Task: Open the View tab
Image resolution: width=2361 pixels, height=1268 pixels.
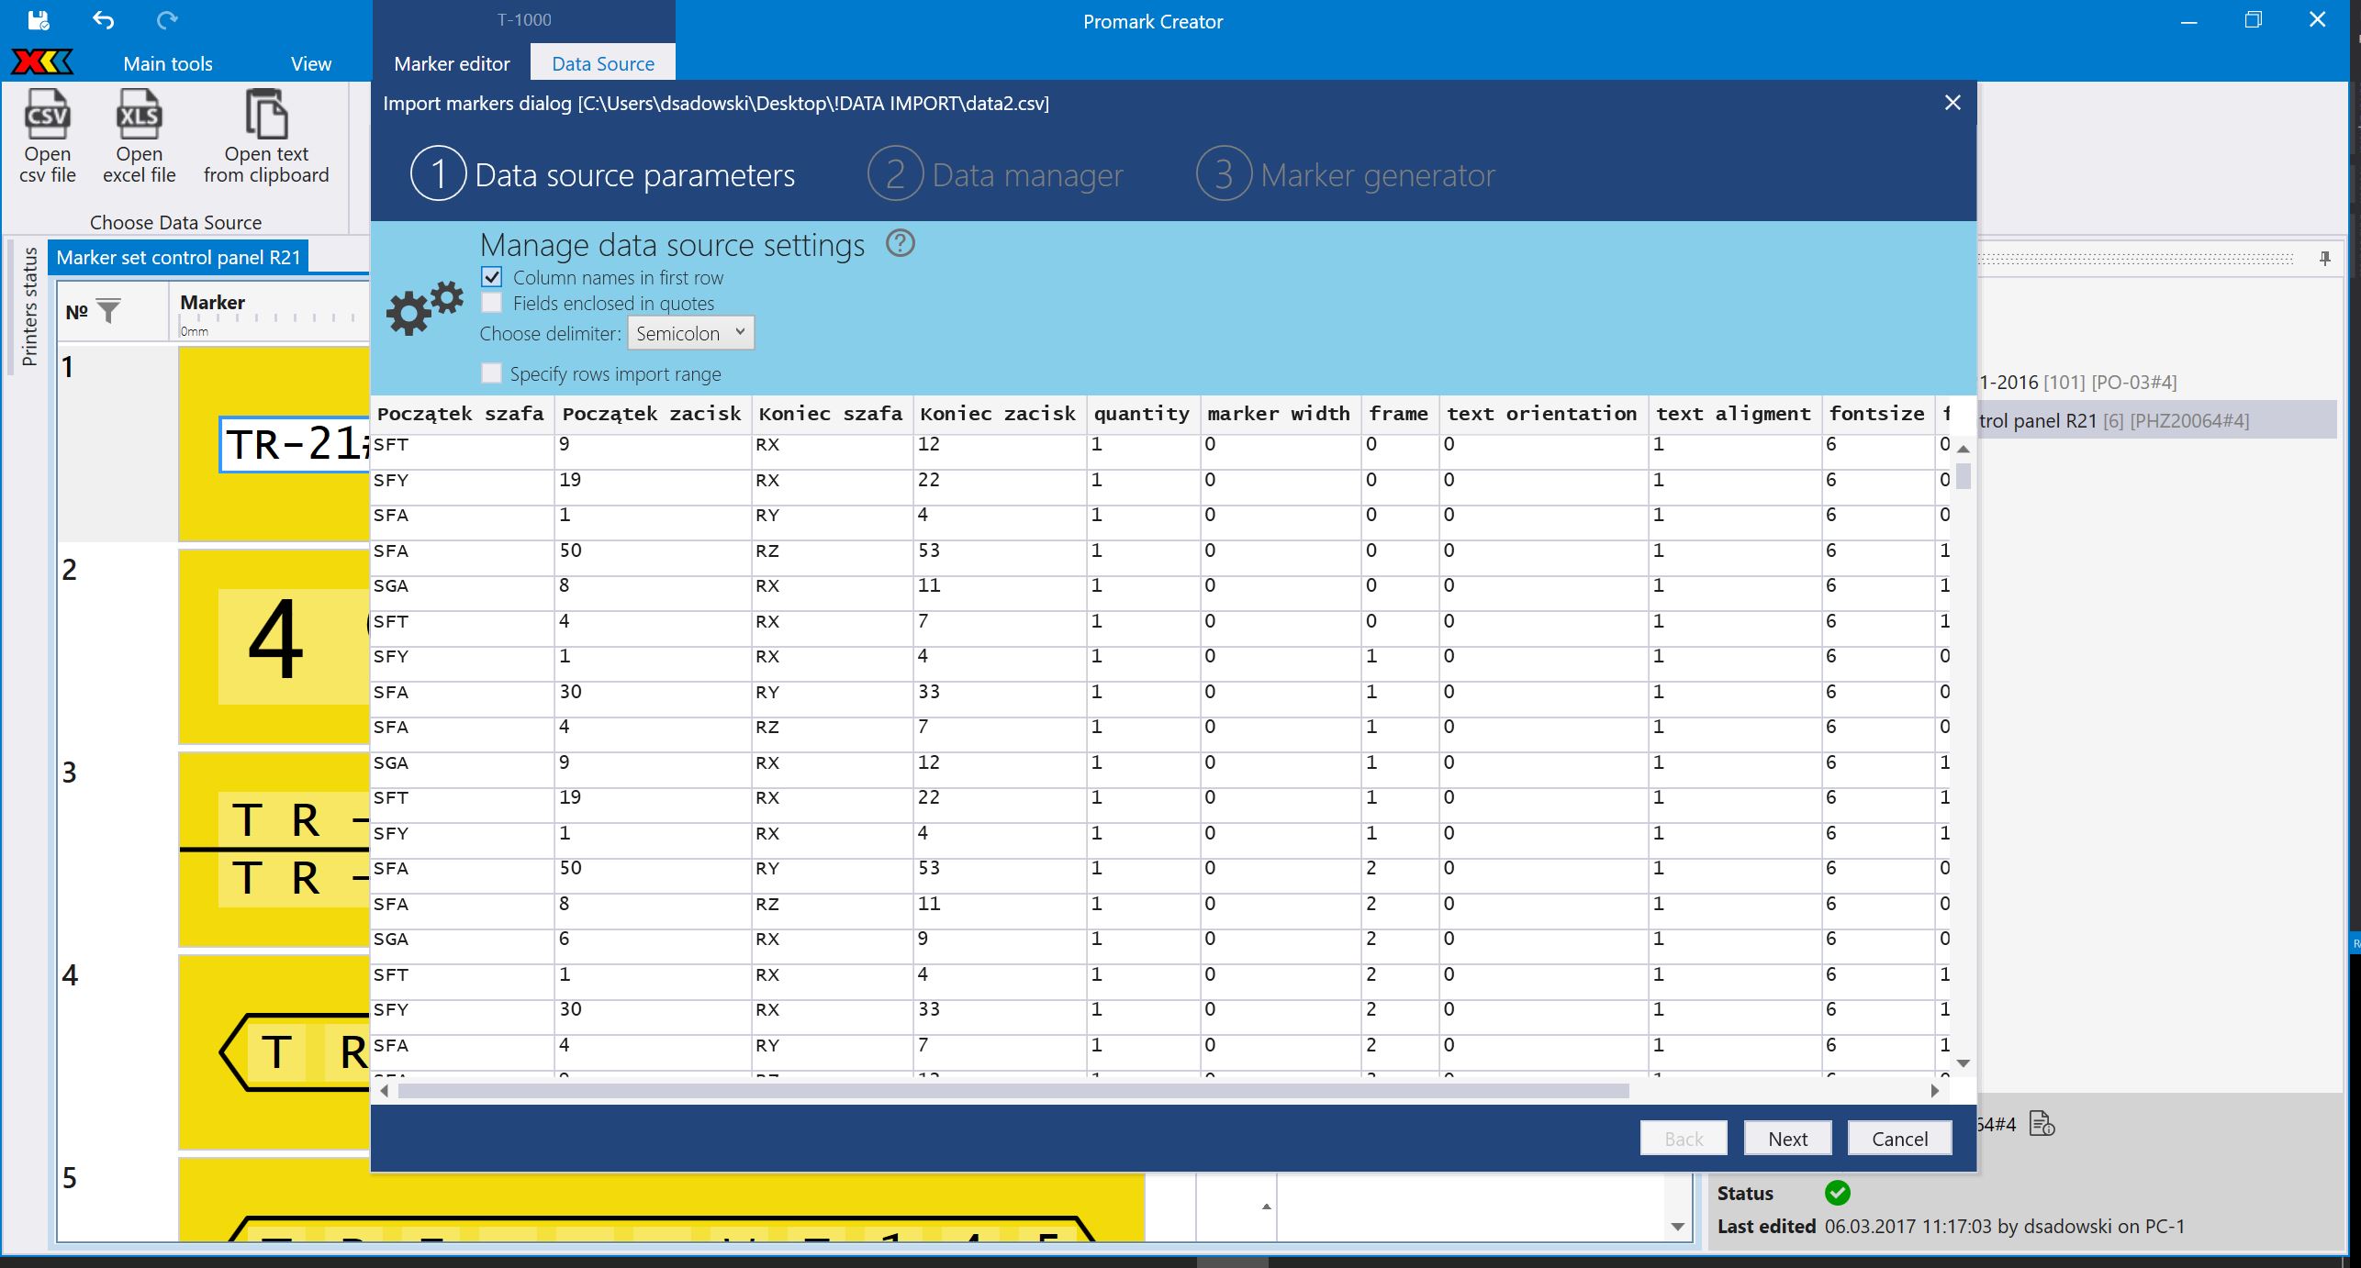Action: pos(311,64)
